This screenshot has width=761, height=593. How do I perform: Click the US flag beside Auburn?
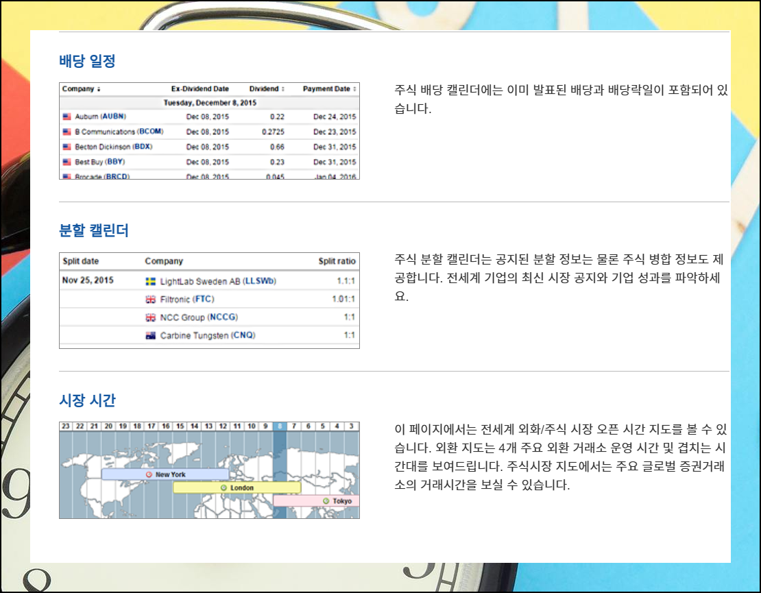coord(67,117)
